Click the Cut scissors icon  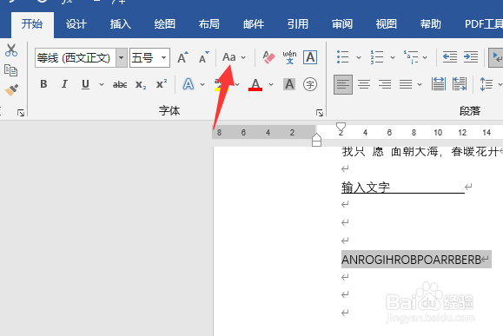pos(11,50)
